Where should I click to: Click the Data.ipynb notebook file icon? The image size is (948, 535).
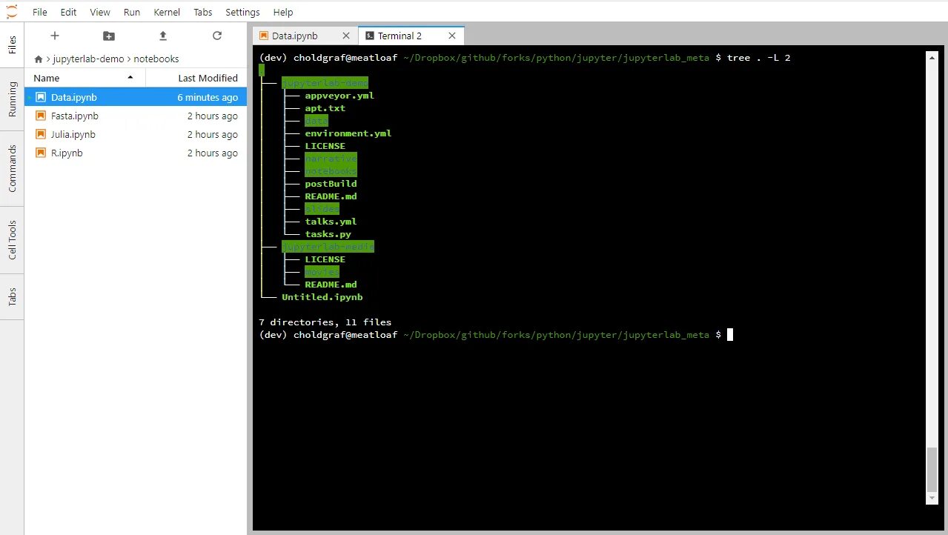pyautogui.click(x=40, y=97)
